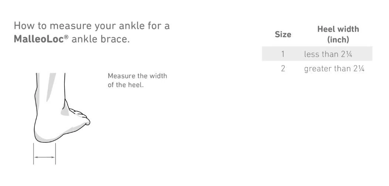The height and width of the screenshot is (186, 389).
Task: Click the toes of the illustrated foot
Action: (81, 116)
